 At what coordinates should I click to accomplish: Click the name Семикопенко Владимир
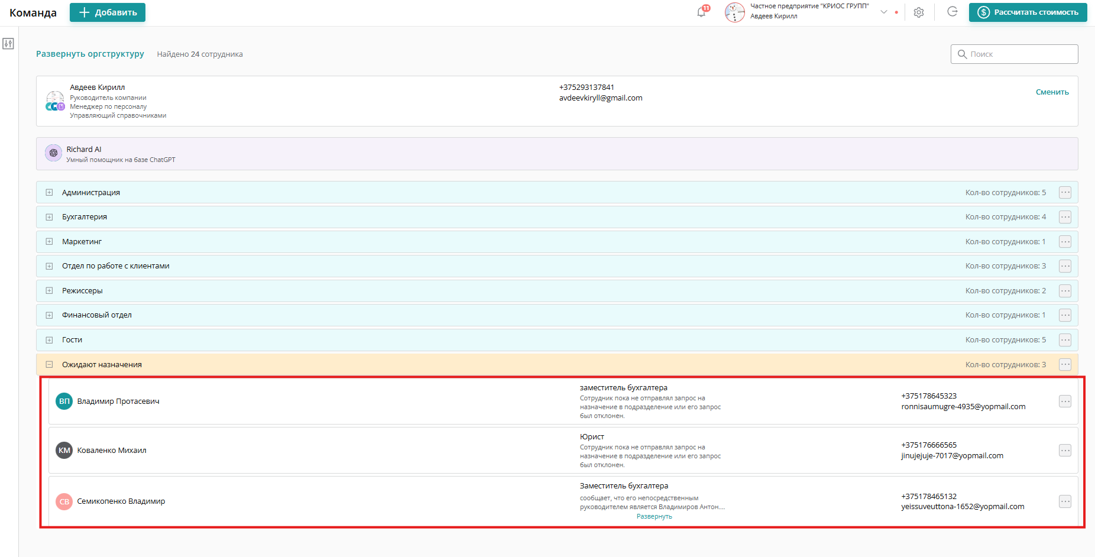pyautogui.click(x=121, y=501)
